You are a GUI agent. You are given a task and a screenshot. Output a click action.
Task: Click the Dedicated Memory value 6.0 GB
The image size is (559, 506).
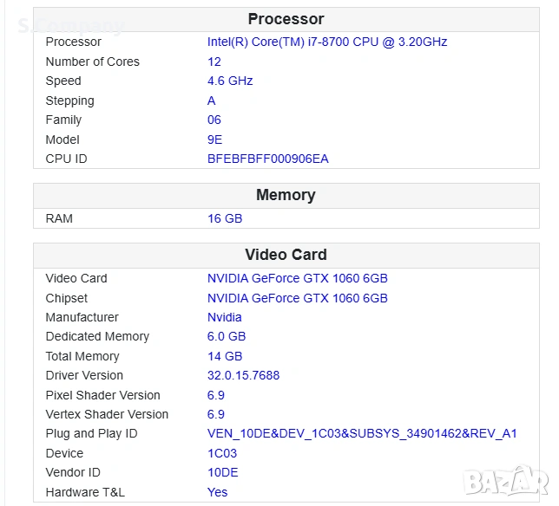coord(227,336)
